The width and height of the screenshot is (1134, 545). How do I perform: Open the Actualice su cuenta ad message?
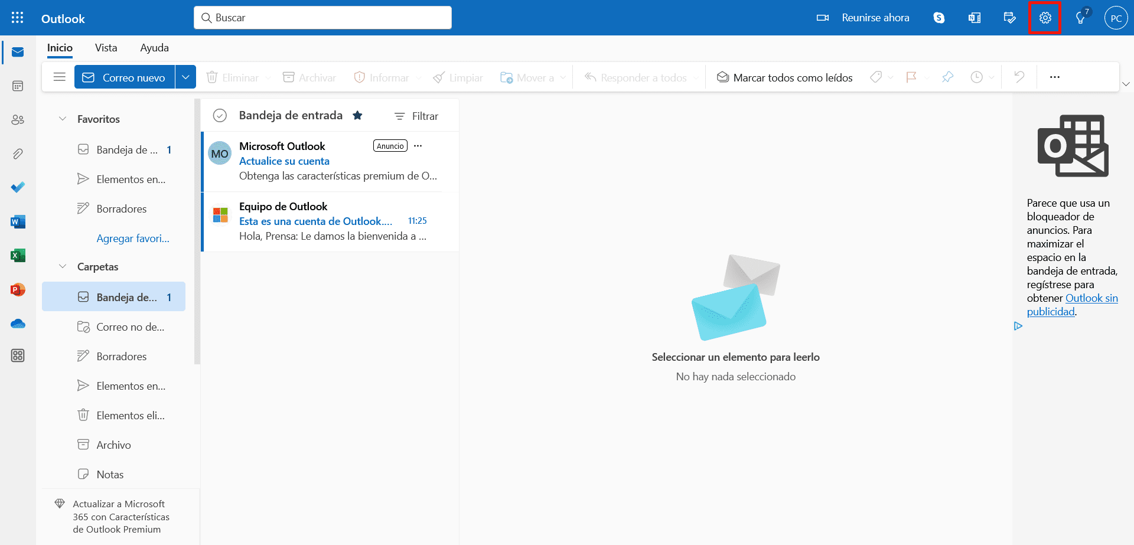[331, 161]
